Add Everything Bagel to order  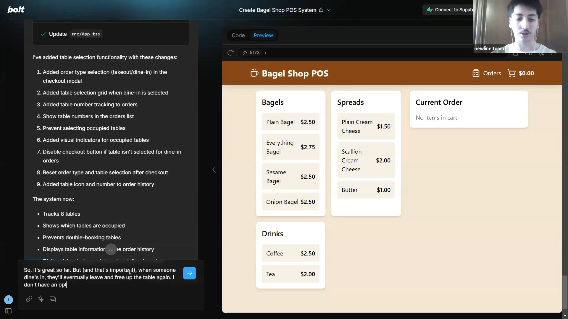click(291, 147)
